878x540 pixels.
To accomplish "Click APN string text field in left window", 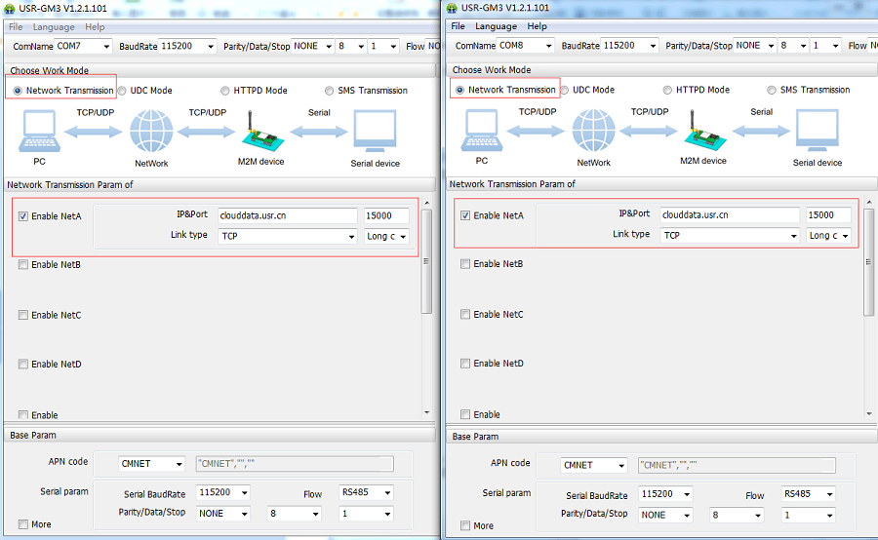I will pos(295,464).
